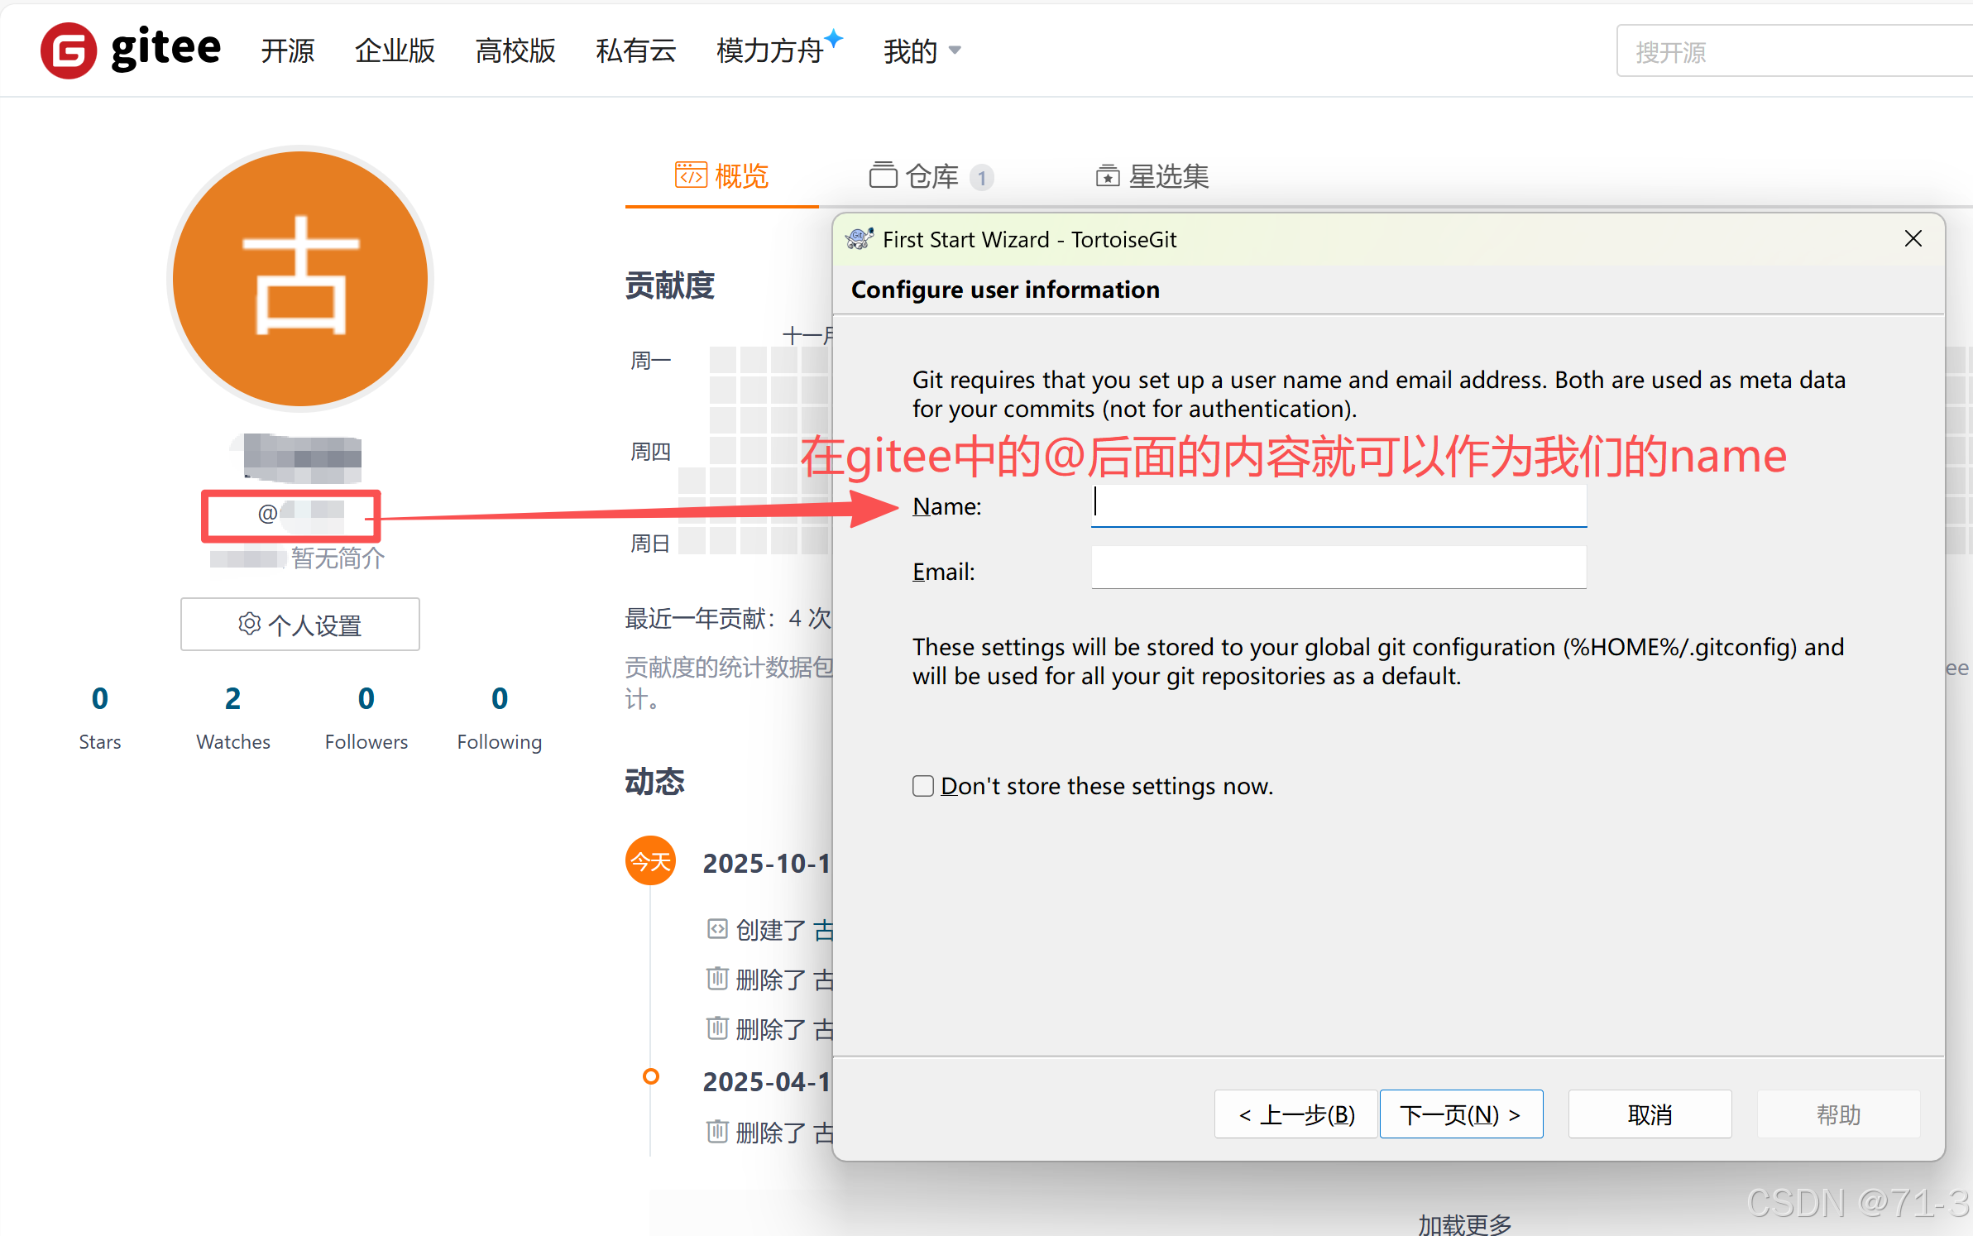Image resolution: width=1973 pixels, height=1236 pixels.
Task: Click the gear icon in 个人设置
Action: click(x=249, y=624)
